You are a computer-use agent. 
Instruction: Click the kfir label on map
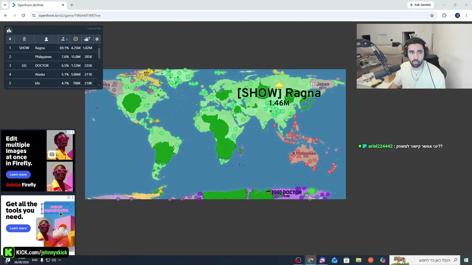point(147,73)
